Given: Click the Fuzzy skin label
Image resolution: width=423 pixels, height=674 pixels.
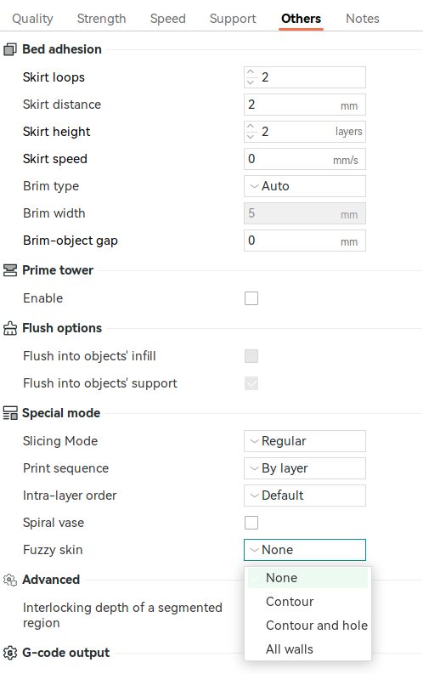Looking at the screenshot, I should [x=53, y=550].
